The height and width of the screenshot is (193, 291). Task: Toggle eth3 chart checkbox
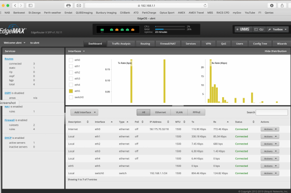coord(71,78)
